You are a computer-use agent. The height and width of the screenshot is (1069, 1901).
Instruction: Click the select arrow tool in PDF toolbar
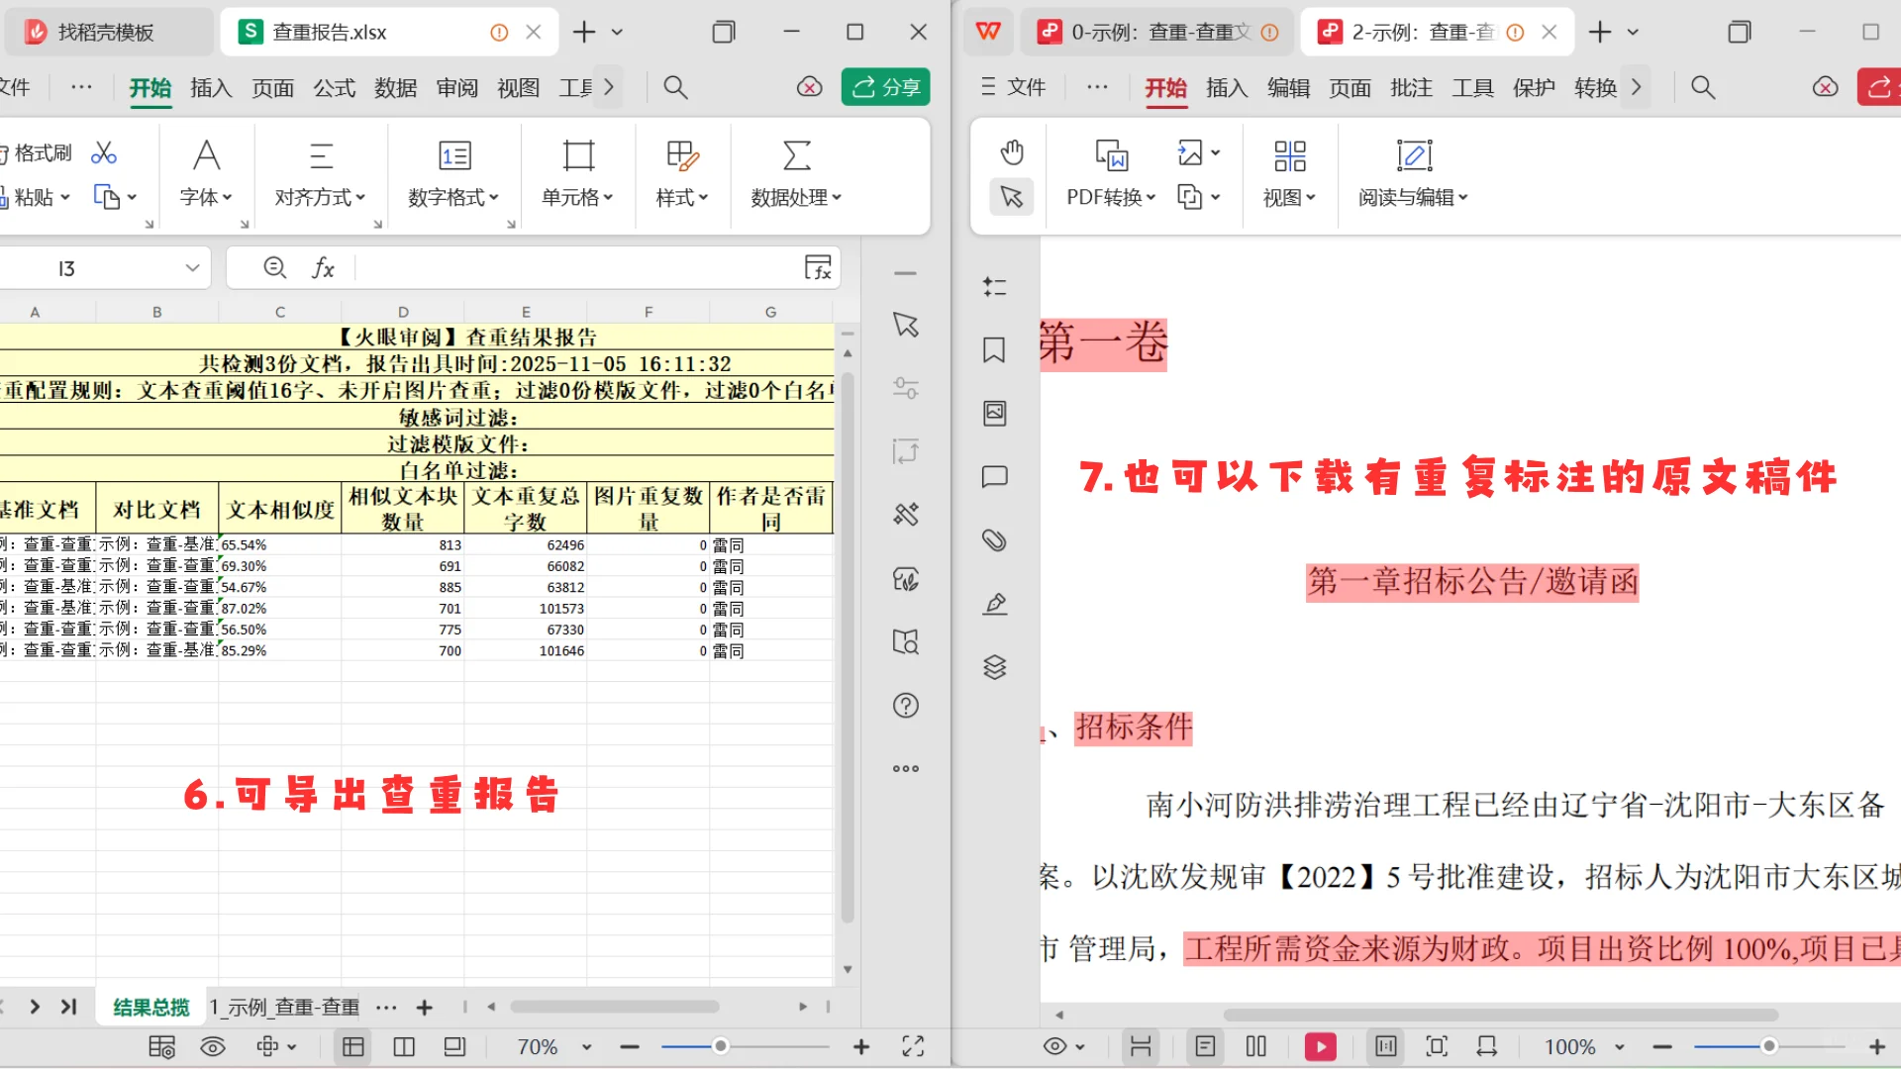point(1010,197)
